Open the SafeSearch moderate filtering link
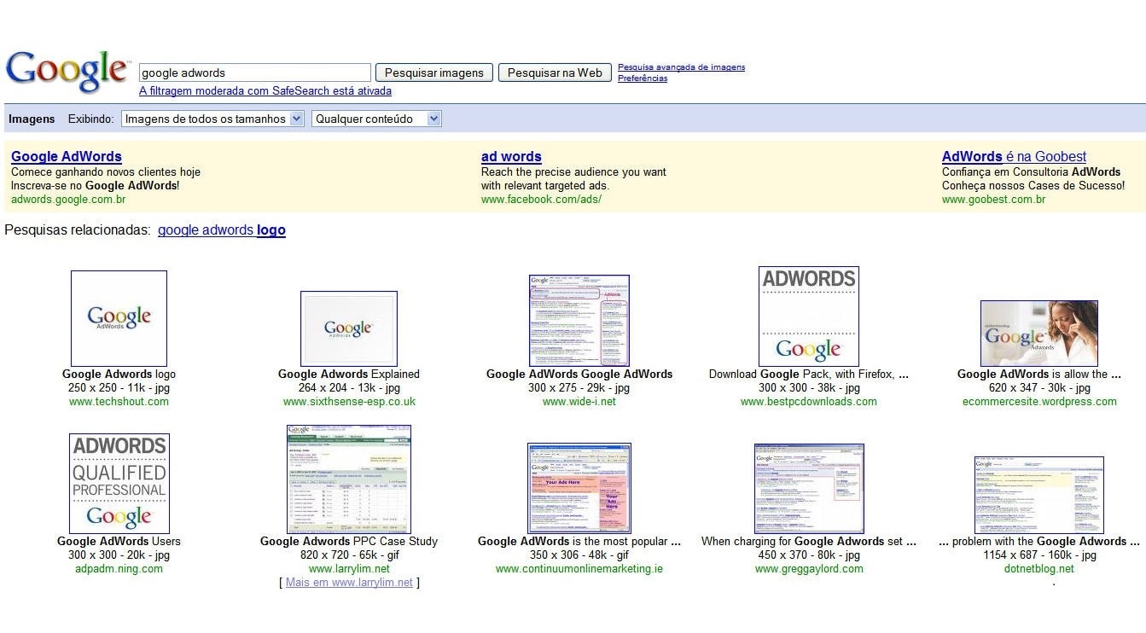Image resolution: width=1146 pixels, height=633 pixels. click(x=265, y=91)
